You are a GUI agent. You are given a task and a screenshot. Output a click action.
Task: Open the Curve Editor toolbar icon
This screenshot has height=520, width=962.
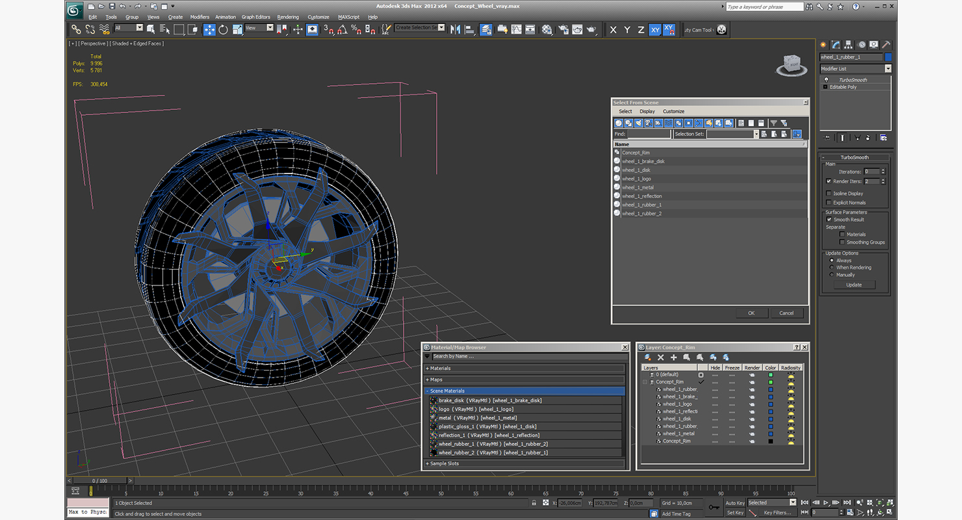[x=517, y=29]
